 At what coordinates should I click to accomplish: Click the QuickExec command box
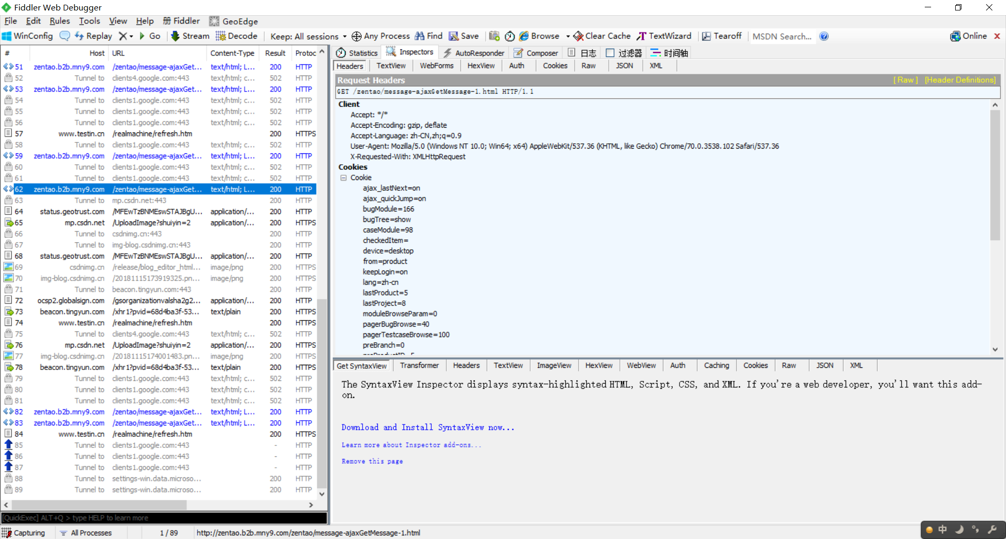click(x=165, y=518)
